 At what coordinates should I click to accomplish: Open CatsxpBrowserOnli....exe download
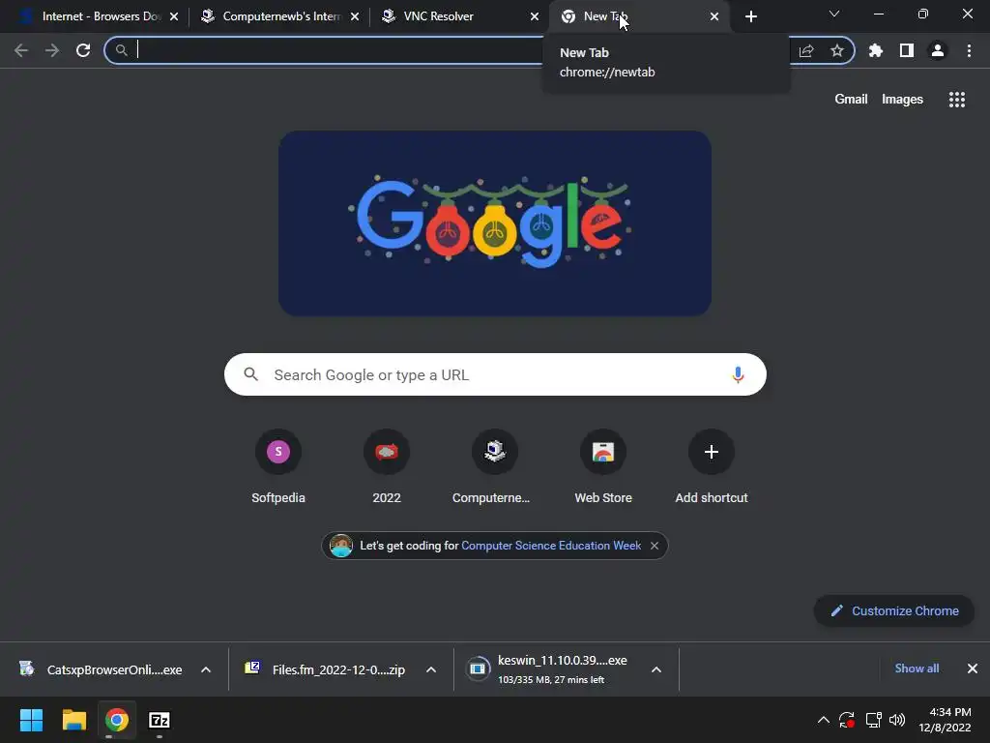tap(101, 669)
